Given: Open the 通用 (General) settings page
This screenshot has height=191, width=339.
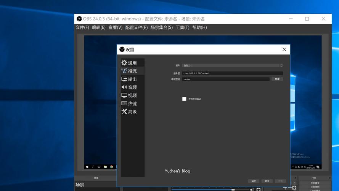Looking at the screenshot, I should [x=132, y=63].
